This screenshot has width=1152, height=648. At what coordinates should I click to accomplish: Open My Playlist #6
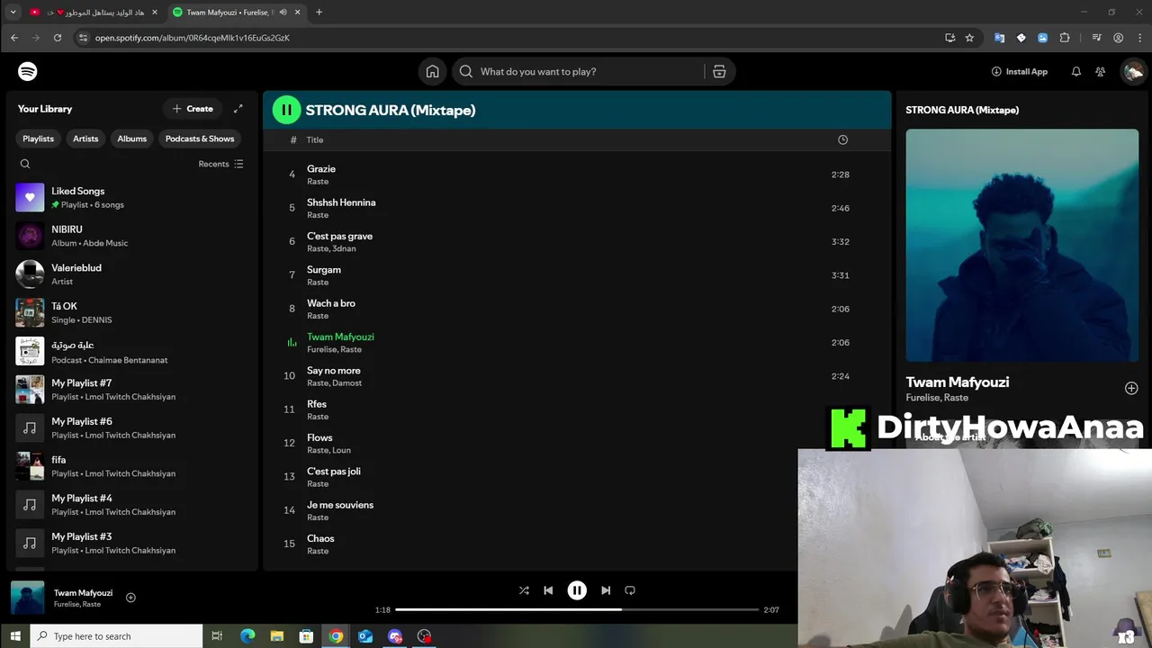coord(130,427)
